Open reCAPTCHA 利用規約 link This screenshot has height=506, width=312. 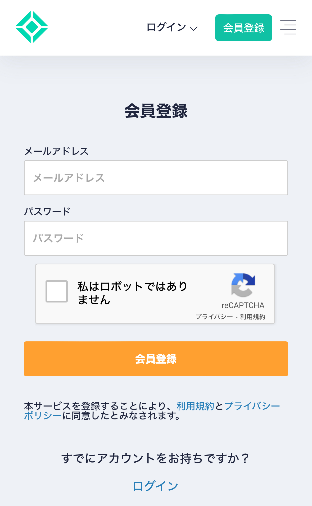252,317
